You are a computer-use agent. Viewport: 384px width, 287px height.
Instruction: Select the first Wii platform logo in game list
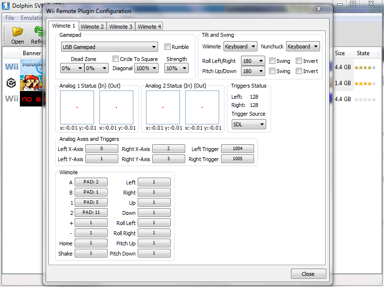(x=12, y=66)
